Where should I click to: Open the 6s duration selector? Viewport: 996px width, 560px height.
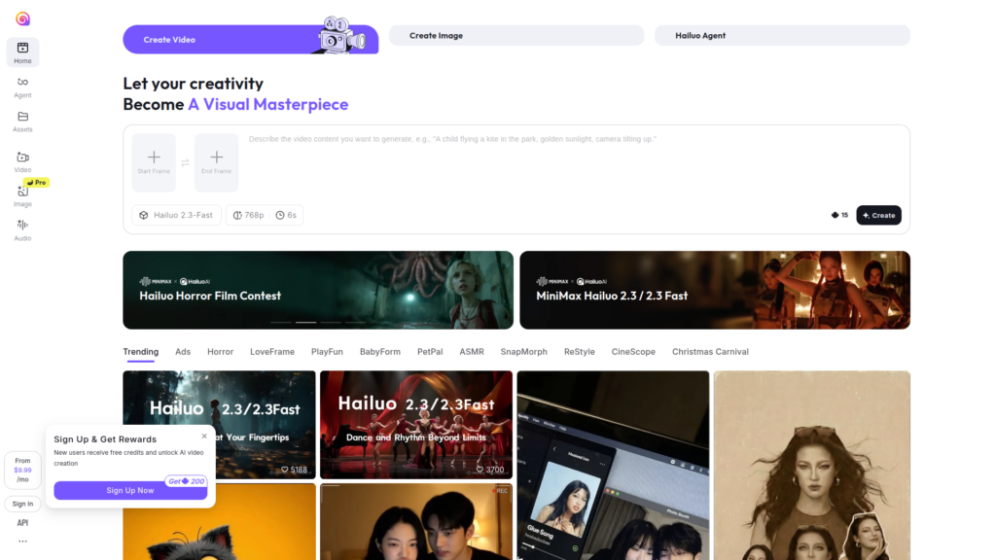point(286,215)
